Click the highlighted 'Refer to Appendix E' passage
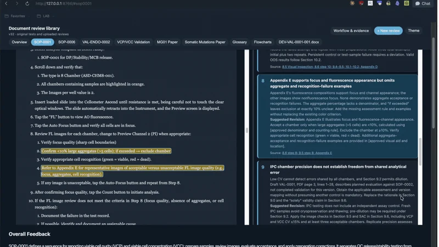The image size is (439, 247). 132,171
